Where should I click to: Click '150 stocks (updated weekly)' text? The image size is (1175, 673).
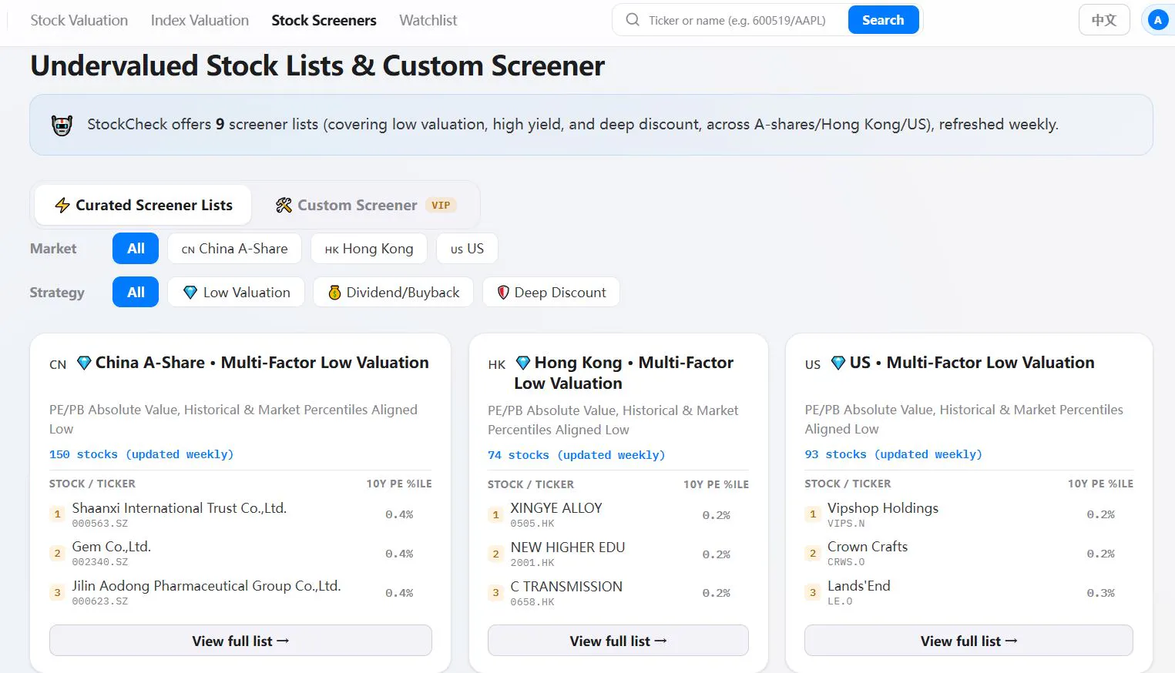coord(141,454)
